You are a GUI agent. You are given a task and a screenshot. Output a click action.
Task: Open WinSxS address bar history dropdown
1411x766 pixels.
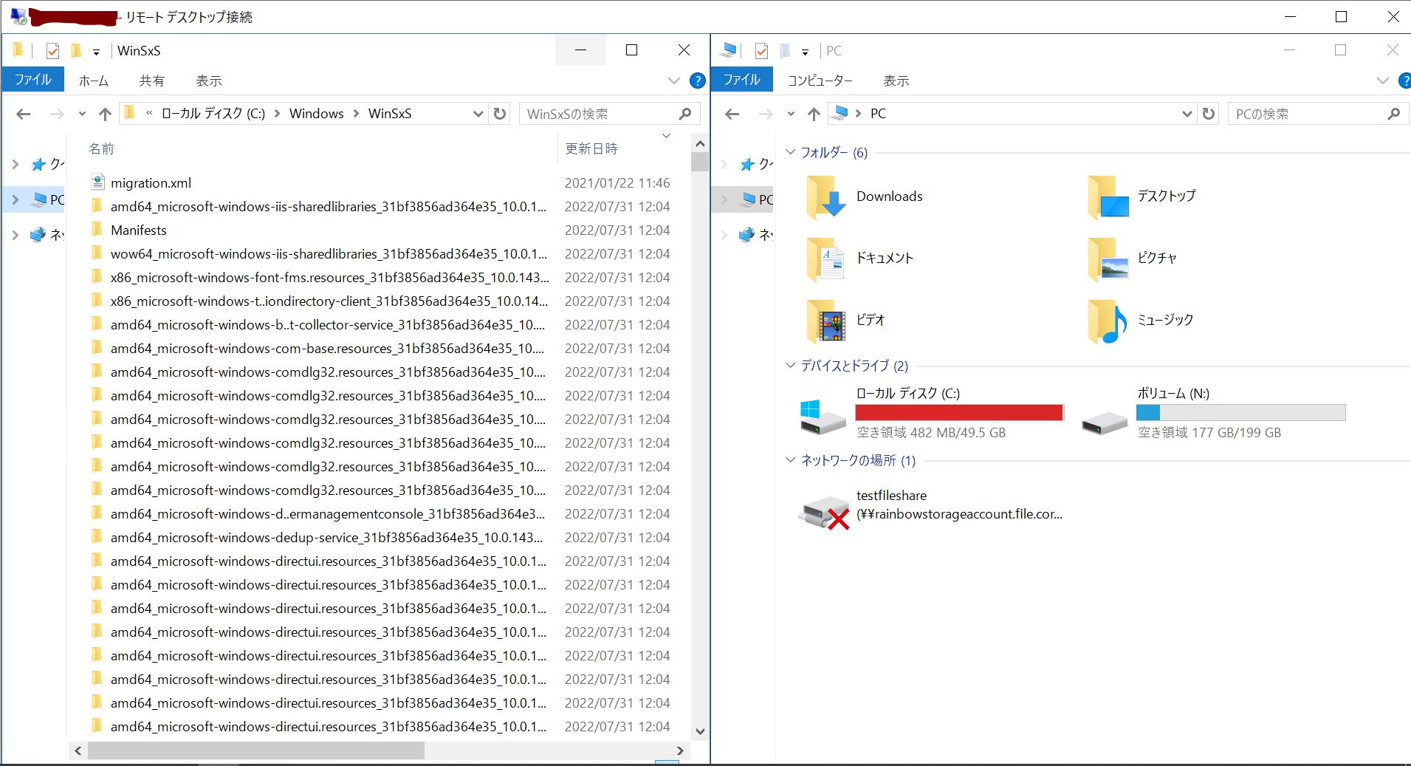[x=478, y=114]
